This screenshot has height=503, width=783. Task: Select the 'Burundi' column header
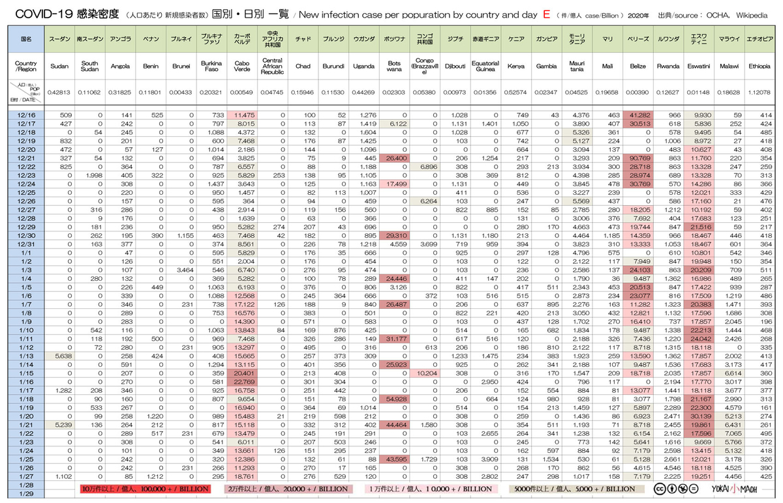(x=333, y=66)
